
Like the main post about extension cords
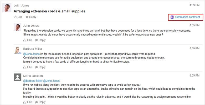(x=18, y=17)
